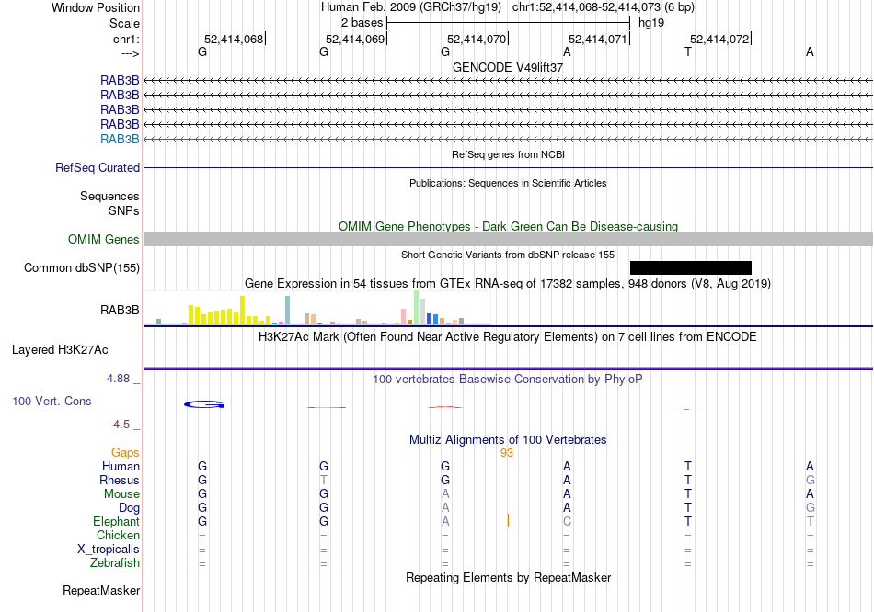The image size is (874, 612).
Task: Click the H3K27Ac Mark track title
Action: (x=508, y=337)
